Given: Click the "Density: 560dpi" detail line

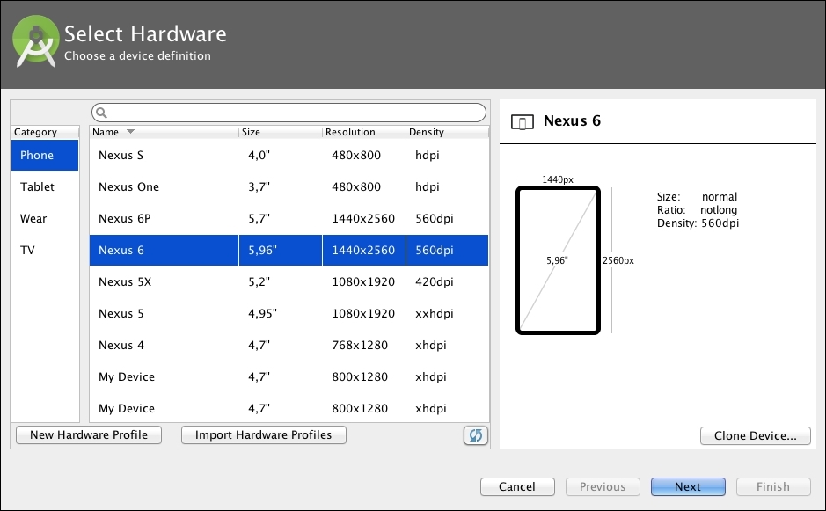Looking at the screenshot, I should coord(698,223).
